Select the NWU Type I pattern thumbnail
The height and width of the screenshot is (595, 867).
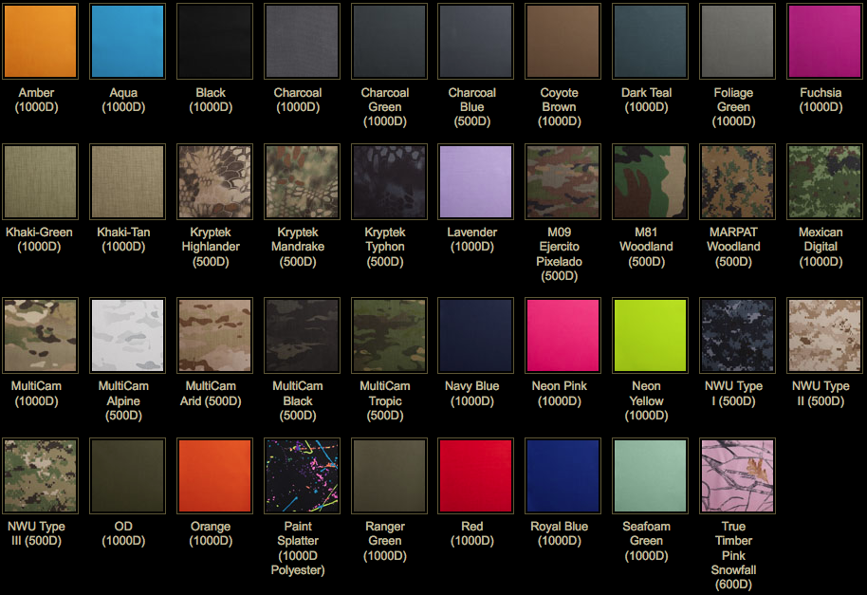(x=737, y=335)
